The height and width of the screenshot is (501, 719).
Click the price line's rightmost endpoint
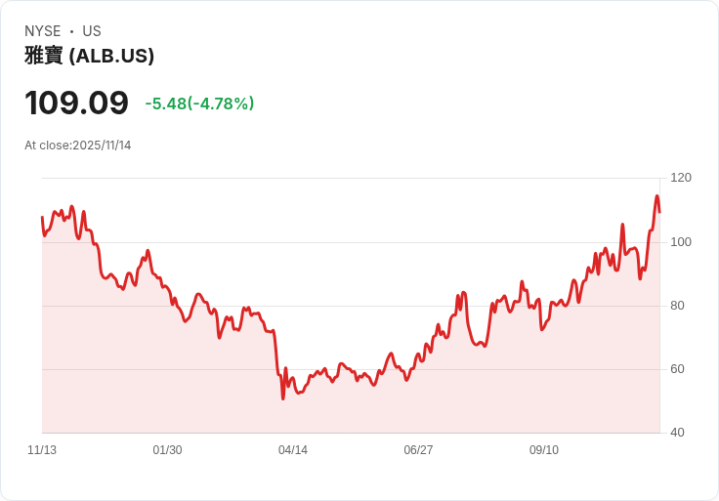pyautogui.click(x=659, y=211)
